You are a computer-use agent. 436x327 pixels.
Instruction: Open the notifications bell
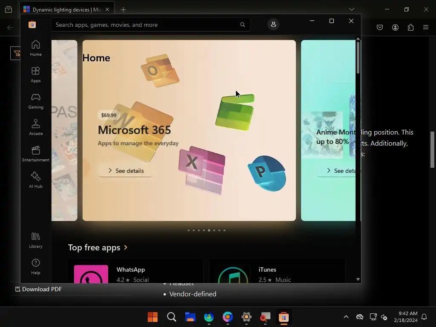(x=424, y=317)
